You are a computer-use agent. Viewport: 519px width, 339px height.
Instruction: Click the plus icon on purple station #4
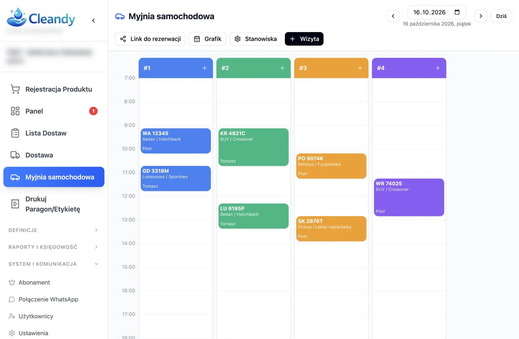pyautogui.click(x=438, y=68)
